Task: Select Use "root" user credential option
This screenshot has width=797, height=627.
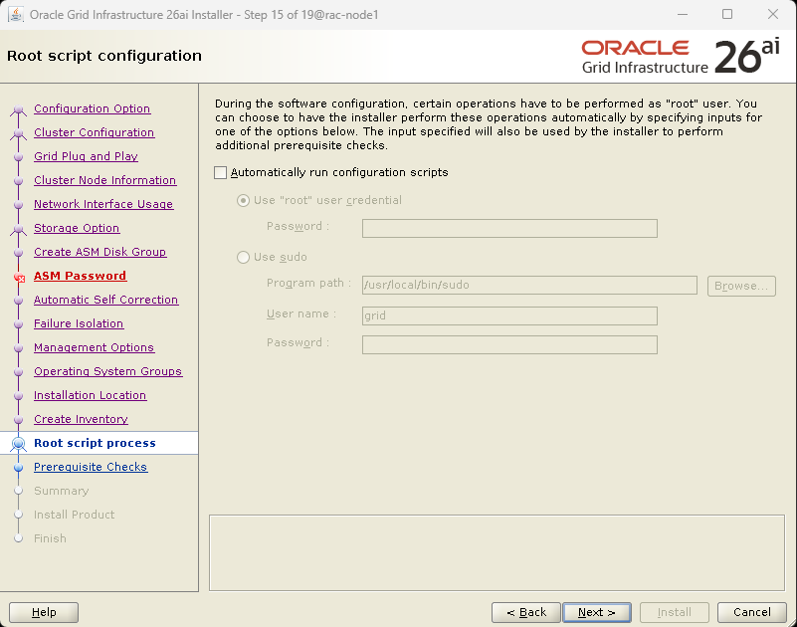Action: (x=243, y=200)
